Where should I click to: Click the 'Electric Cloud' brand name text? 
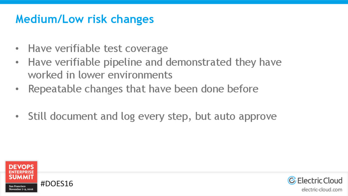coord(320,180)
